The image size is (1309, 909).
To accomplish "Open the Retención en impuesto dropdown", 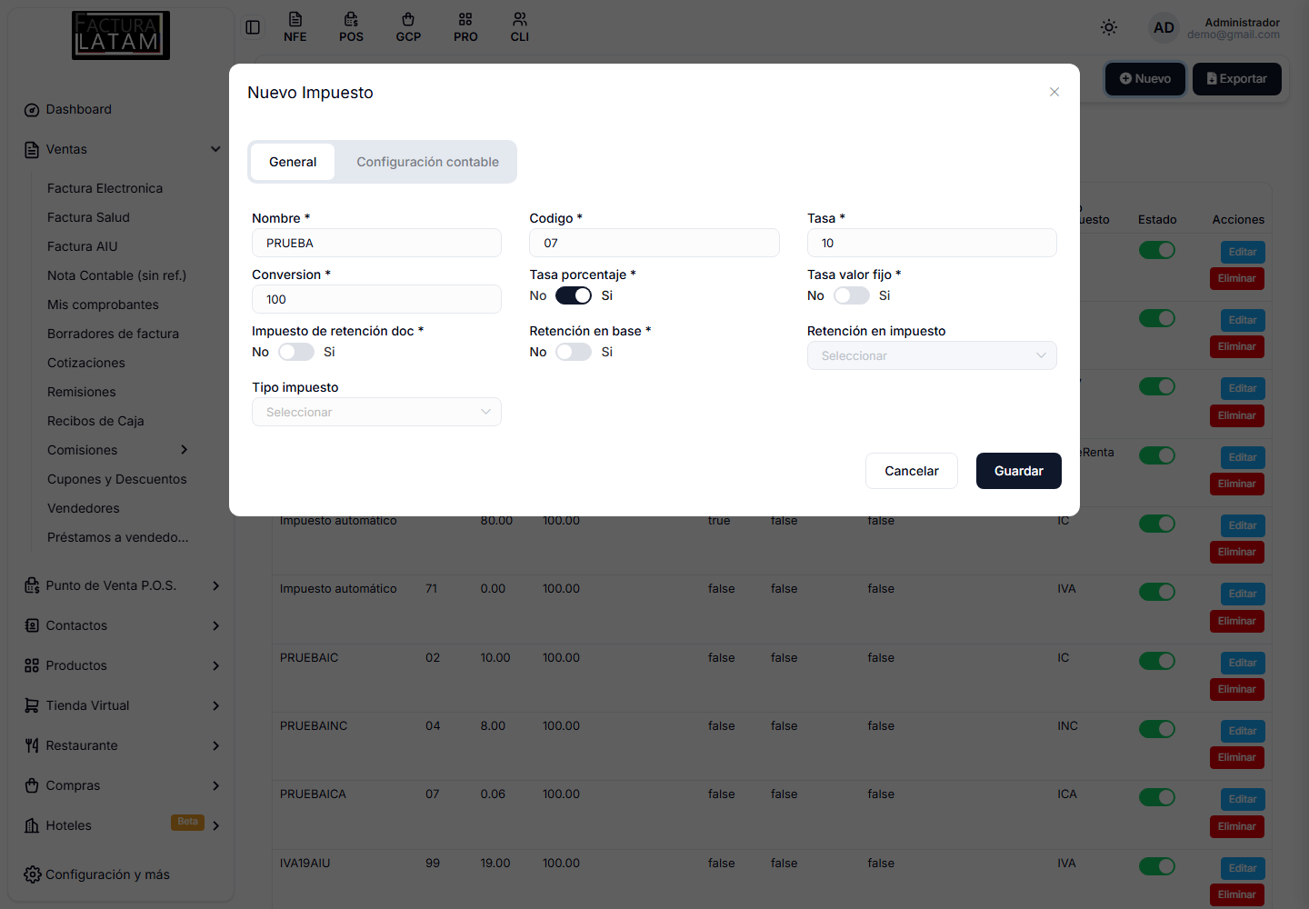I will pyautogui.click(x=932, y=355).
